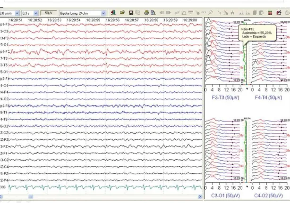
Task: Click the C3-O1 (50µV) spectrum label
Action: 225,195
